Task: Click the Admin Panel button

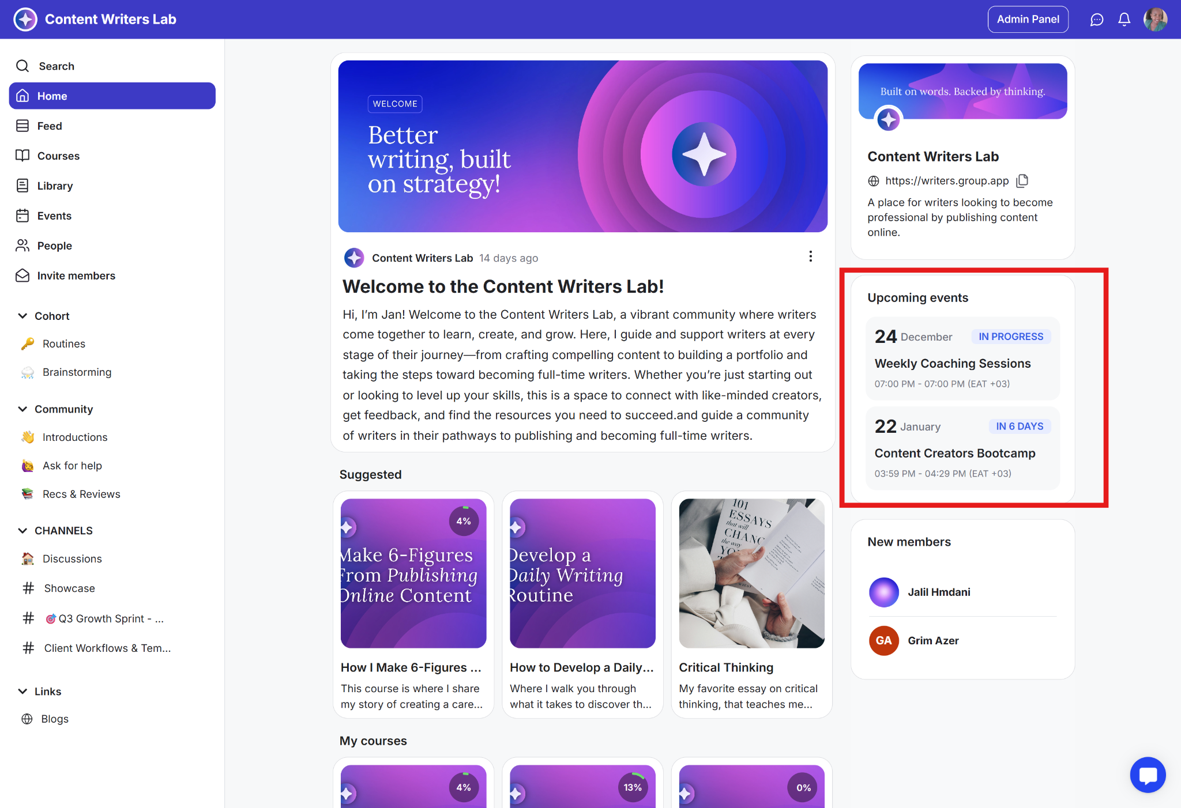Action: tap(1028, 20)
